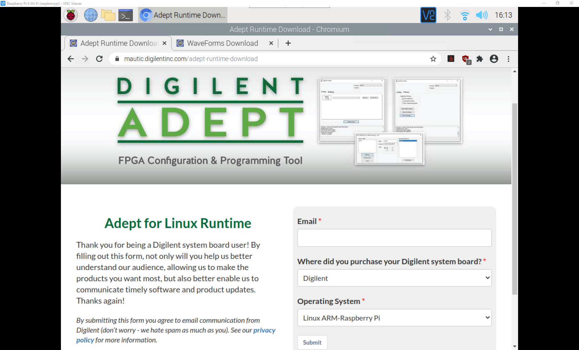579x350 pixels.
Task: Open the red 'h' extension icon
Action: pyautogui.click(x=451, y=59)
